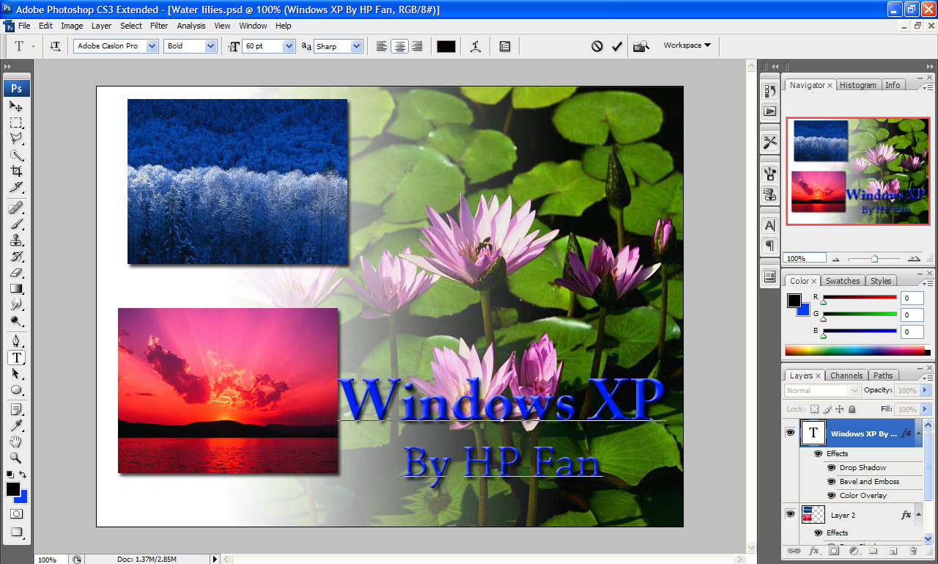Open Character and Paragraph palettes
The height and width of the screenshot is (564, 938).
point(505,46)
